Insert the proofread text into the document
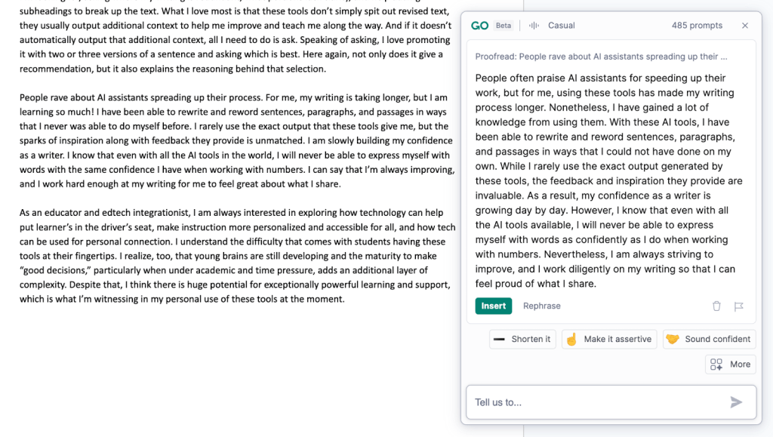The height and width of the screenshot is (437, 773). pos(494,306)
